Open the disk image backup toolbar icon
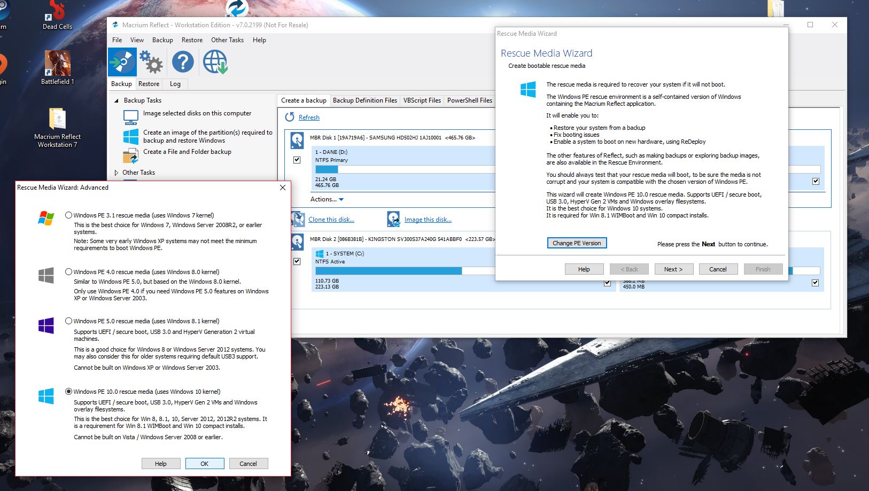Screen dimensions: 869x491 (122, 62)
